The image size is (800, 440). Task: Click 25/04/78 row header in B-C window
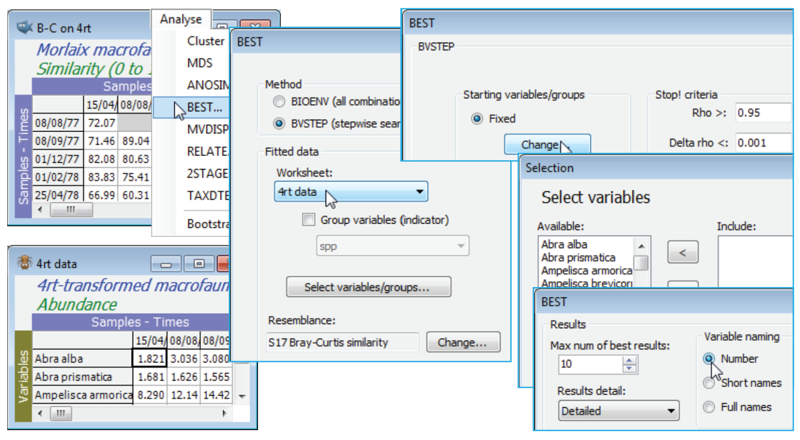coord(57,195)
